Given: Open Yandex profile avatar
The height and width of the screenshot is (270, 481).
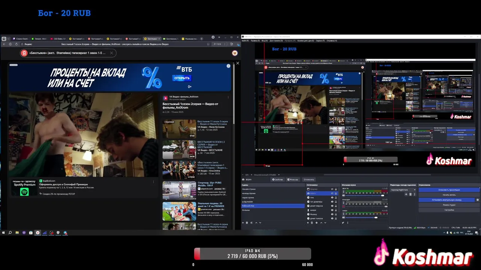Looking at the screenshot, I should 235,53.
